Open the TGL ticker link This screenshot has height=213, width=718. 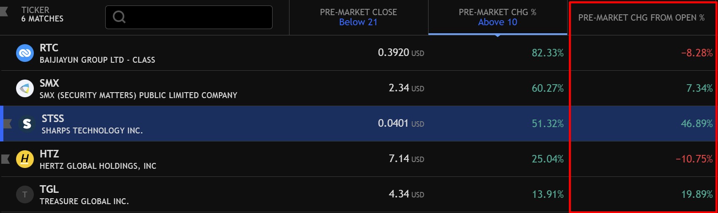pyautogui.click(x=49, y=189)
